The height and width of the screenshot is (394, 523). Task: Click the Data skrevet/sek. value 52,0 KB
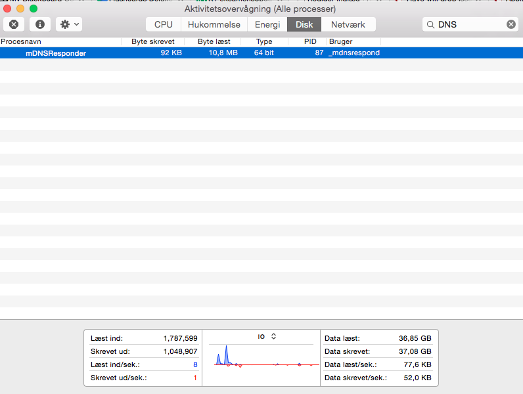click(x=418, y=378)
